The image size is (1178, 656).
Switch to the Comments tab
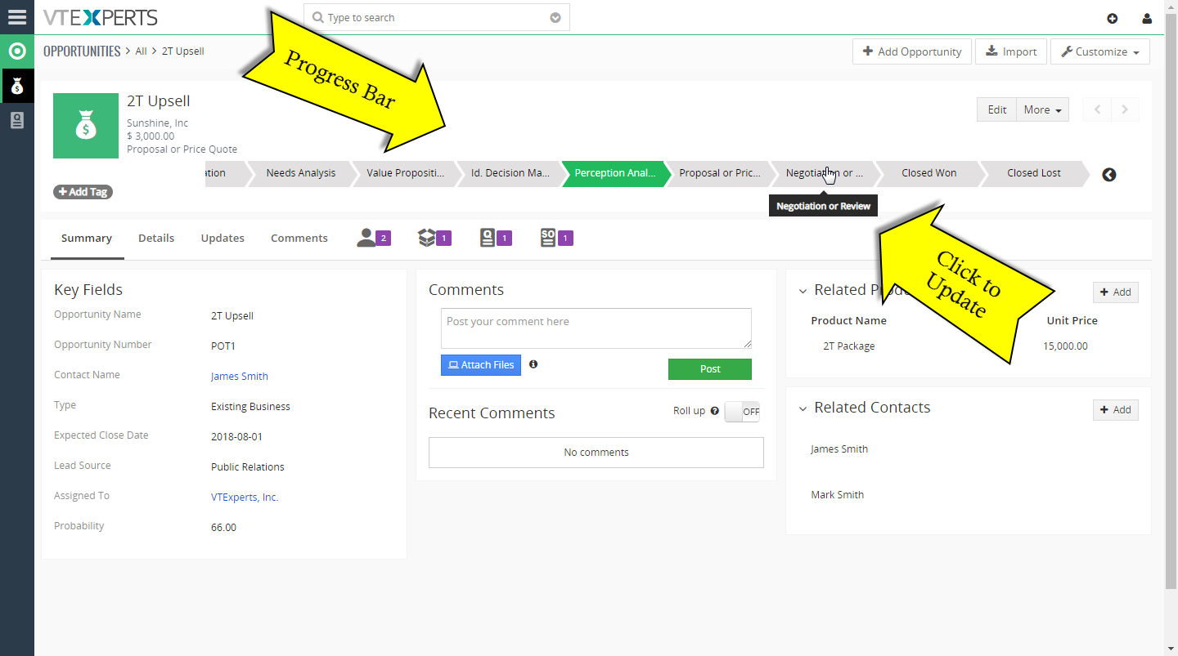tap(299, 239)
